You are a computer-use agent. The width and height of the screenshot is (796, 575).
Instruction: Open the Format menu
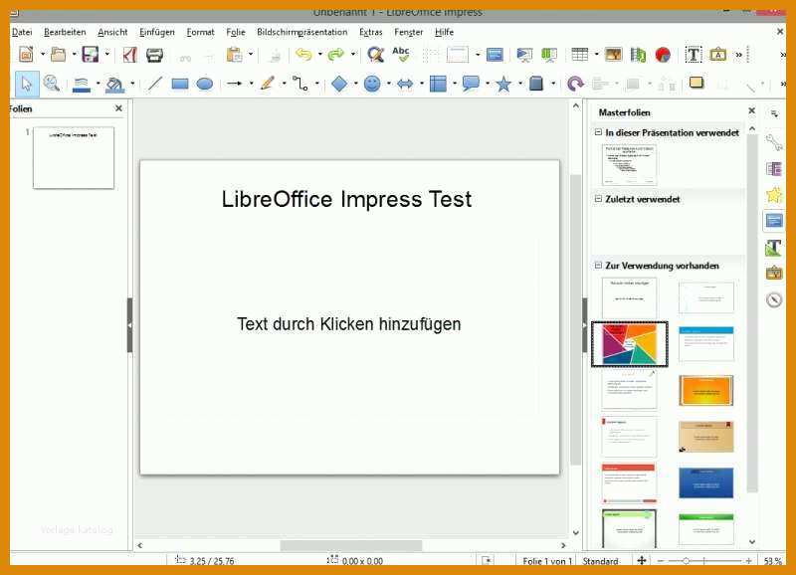[x=200, y=32]
